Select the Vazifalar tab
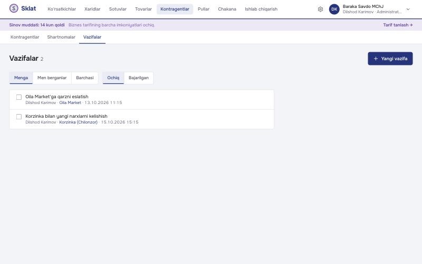The height and width of the screenshot is (264, 422). coord(92,37)
